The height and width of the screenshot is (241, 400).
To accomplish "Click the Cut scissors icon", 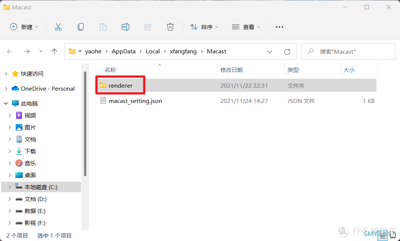I will (x=58, y=27).
